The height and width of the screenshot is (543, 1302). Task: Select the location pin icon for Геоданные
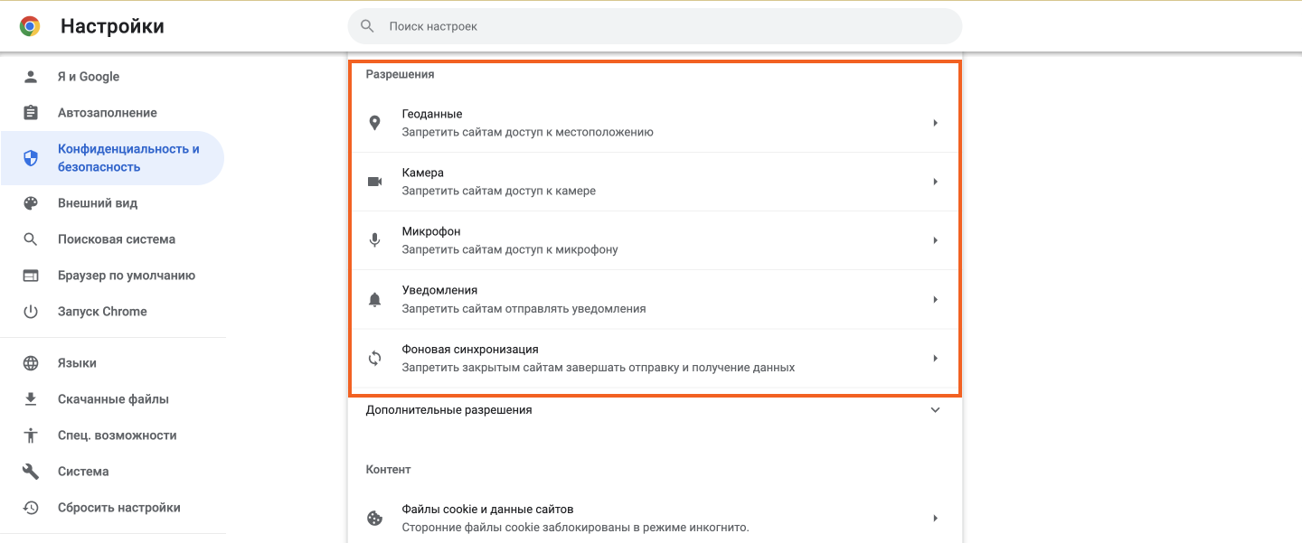375,121
